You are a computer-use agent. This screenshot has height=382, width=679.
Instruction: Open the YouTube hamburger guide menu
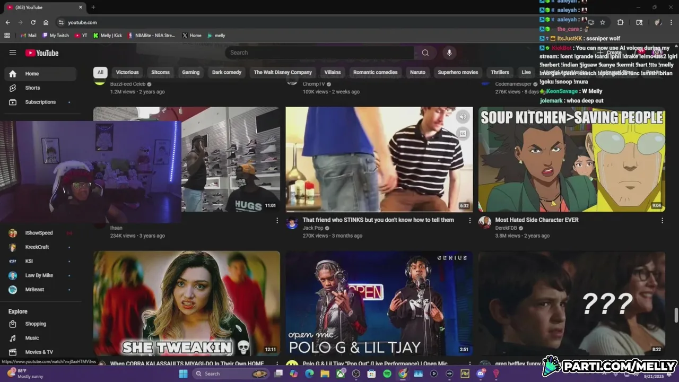pos(13,53)
